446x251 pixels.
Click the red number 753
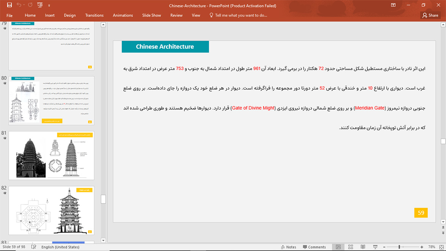pos(180,69)
